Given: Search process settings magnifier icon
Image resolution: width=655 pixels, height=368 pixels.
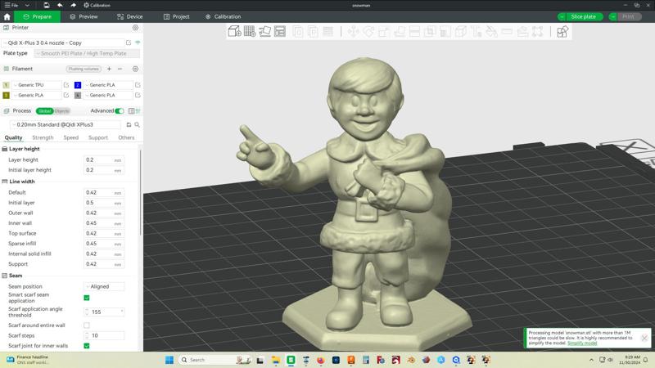Looking at the screenshot, I should [x=137, y=125].
